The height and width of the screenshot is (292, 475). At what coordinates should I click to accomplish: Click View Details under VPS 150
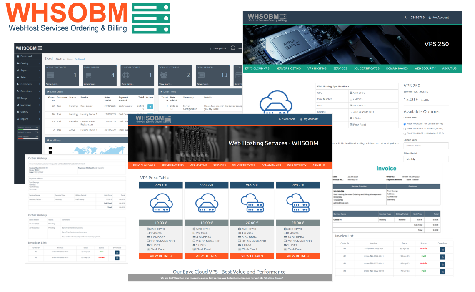click(x=161, y=256)
